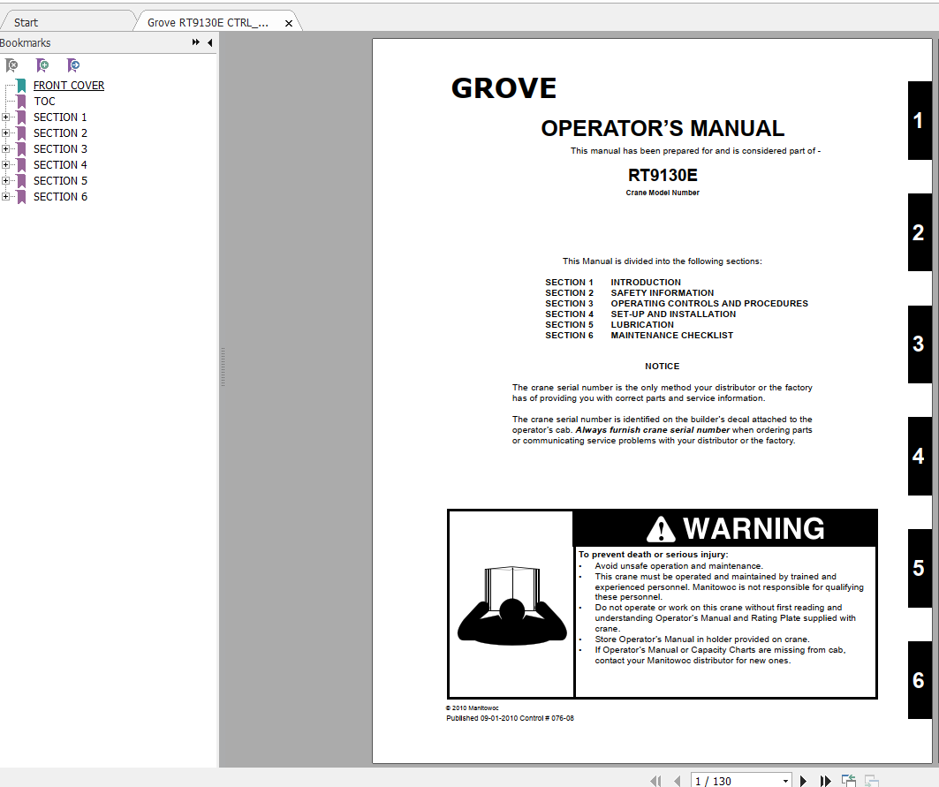This screenshot has width=939, height=787.
Task: Click the splitter handle beside the bookmarks panel
Action: click(223, 367)
